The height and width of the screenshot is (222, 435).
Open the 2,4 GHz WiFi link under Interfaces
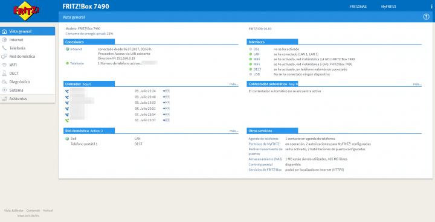click(x=257, y=59)
